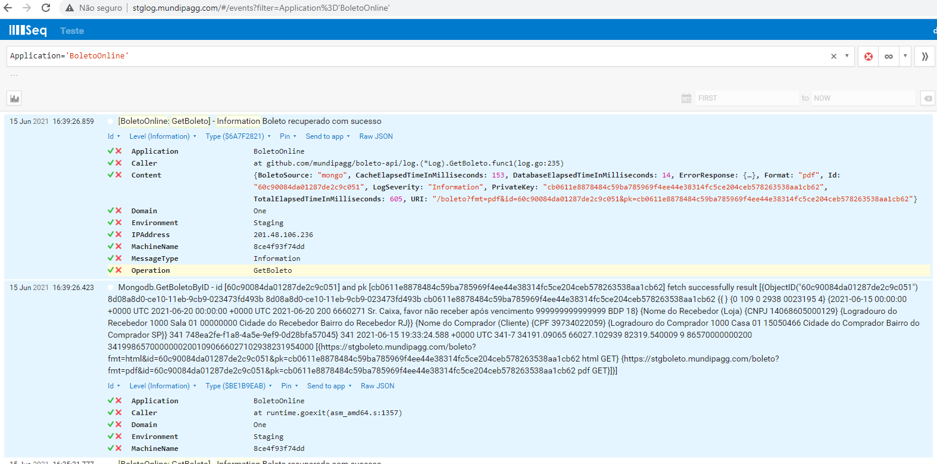Red X for Environment in 16:39:26.423 event
The height and width of the screenshot is (464, 937).
[x=118, y=436]
